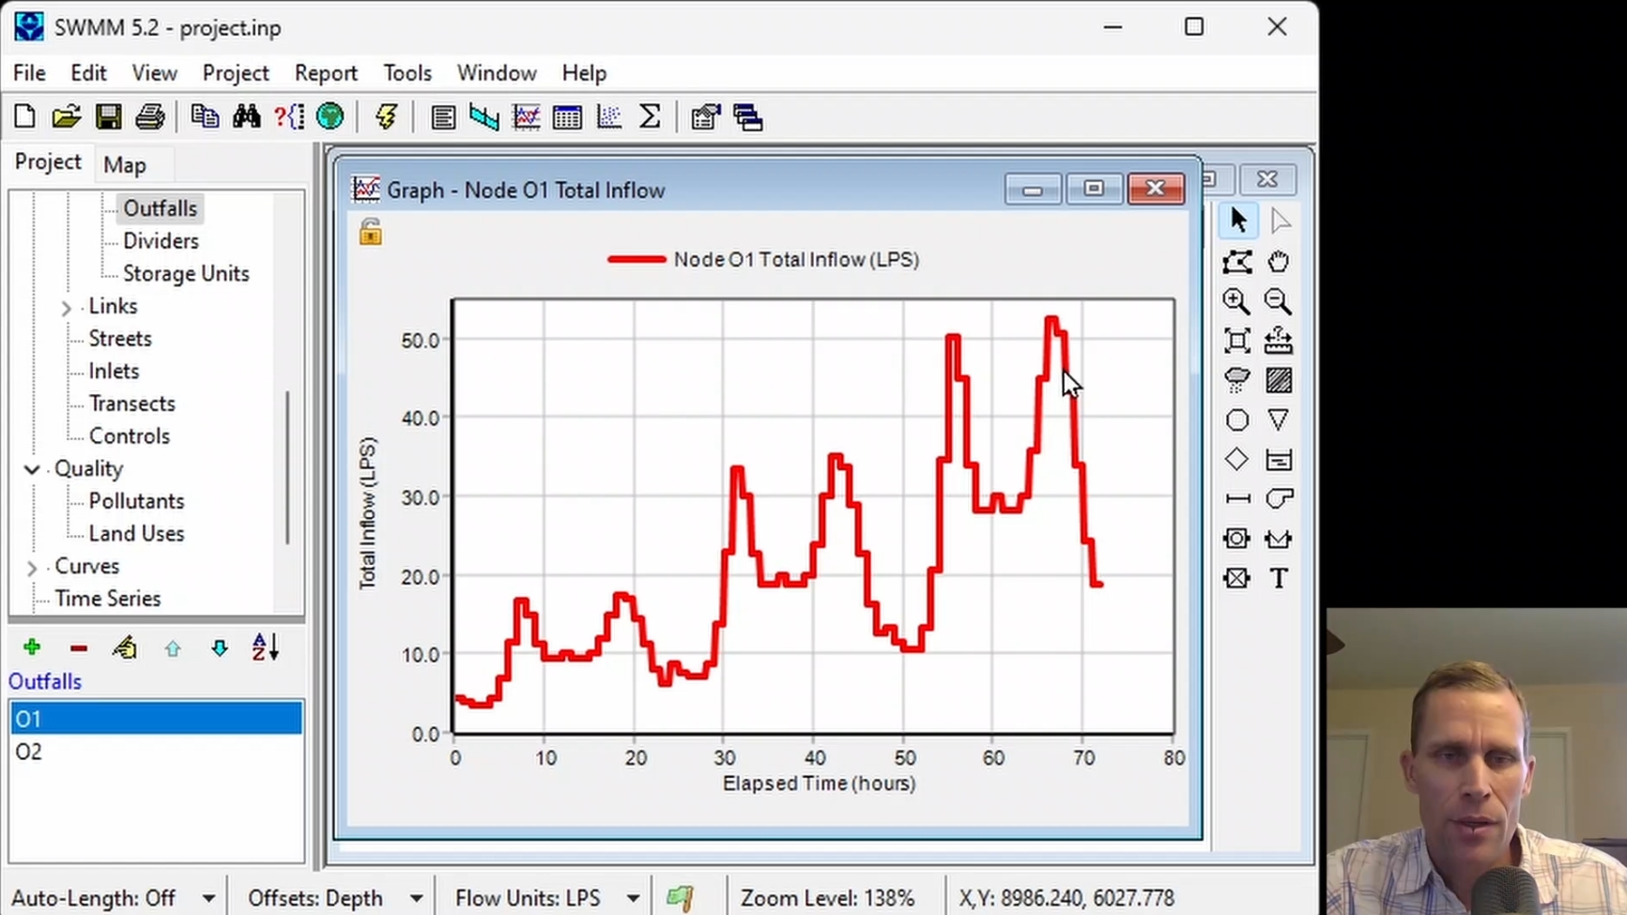Select the Zoom Out magnifier tool
Screen dimensions: 1627x915
pyautogui.click(x=1278, y=301)
